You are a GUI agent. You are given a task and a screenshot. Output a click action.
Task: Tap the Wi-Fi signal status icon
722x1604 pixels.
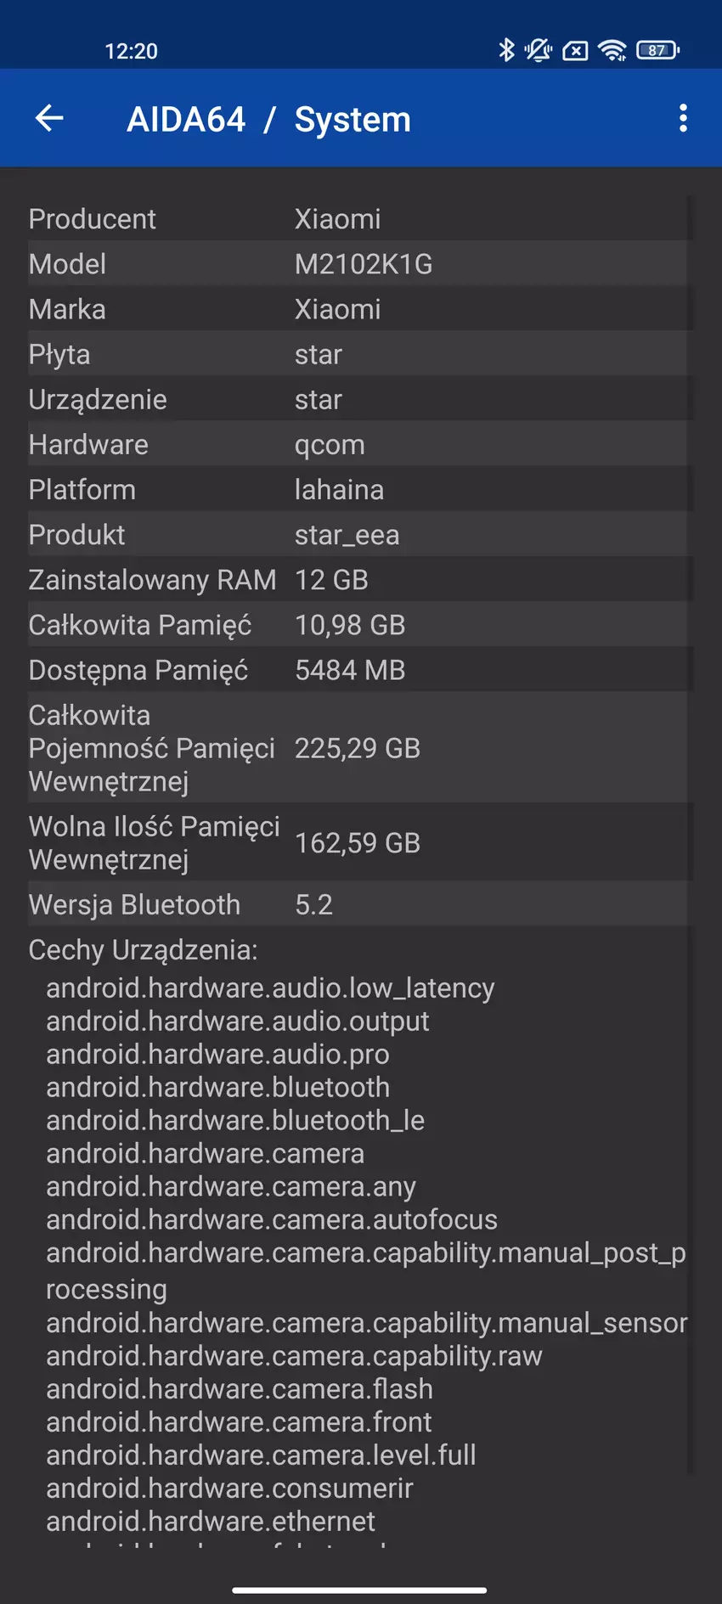(612, 50)
